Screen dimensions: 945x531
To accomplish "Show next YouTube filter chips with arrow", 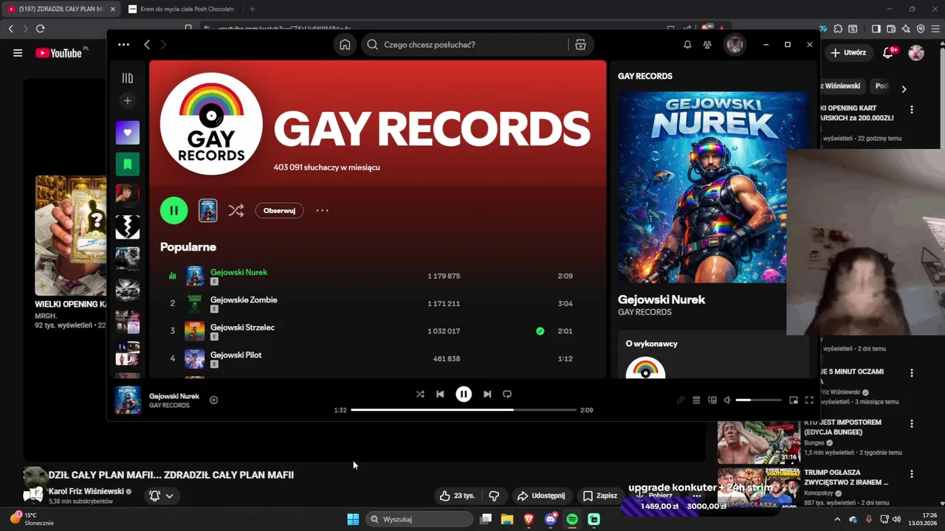I will click(904, 88).
